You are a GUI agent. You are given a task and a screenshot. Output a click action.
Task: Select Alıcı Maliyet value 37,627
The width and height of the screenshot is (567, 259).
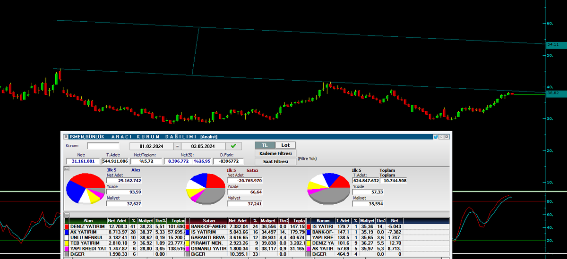coord(124,204)
